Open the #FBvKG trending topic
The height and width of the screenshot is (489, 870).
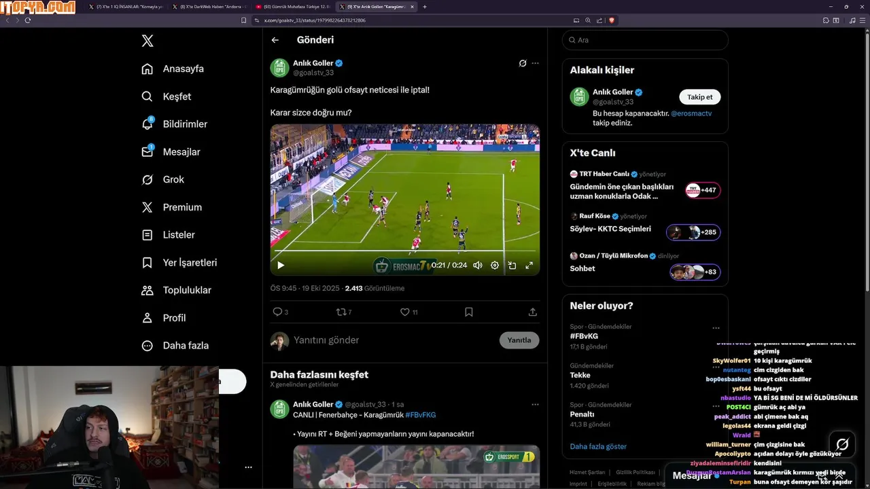[x=584, y=336]
